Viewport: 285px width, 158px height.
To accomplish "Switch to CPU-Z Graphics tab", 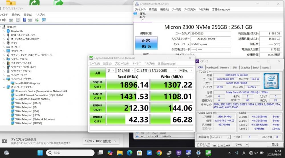I will (x=245, y=67).
